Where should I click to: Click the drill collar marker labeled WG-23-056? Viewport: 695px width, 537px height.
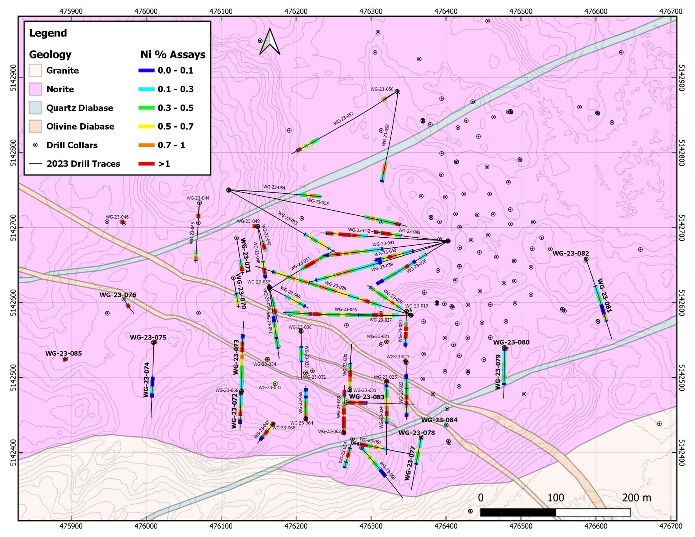click(398, 91)
